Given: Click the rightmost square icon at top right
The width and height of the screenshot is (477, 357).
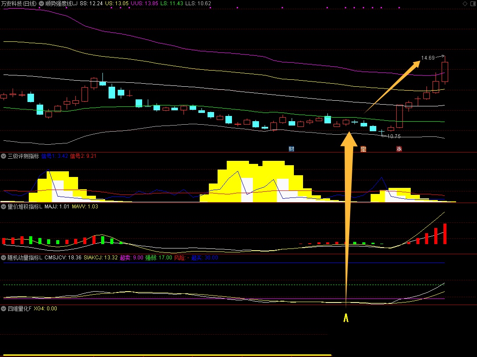Looking at the screenshot, I should pos(472,3).
